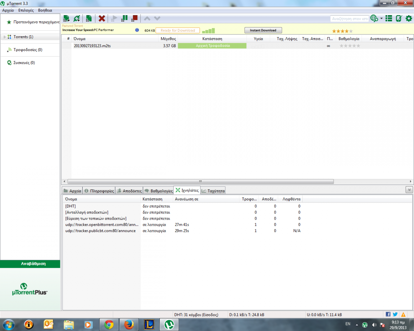Click Add Torrent from URL icon
The width and height of the screenshot is (414, 331).
click(x=77, y=18)
